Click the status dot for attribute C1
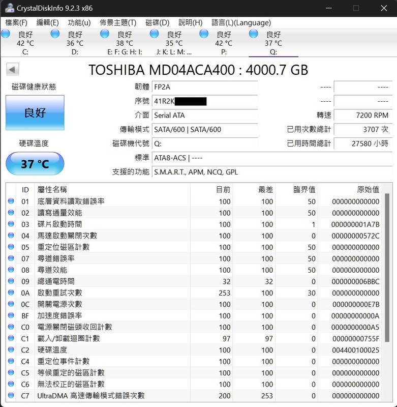Image resolution: width=397 pixels, height=407 pixels. point(11,338)
